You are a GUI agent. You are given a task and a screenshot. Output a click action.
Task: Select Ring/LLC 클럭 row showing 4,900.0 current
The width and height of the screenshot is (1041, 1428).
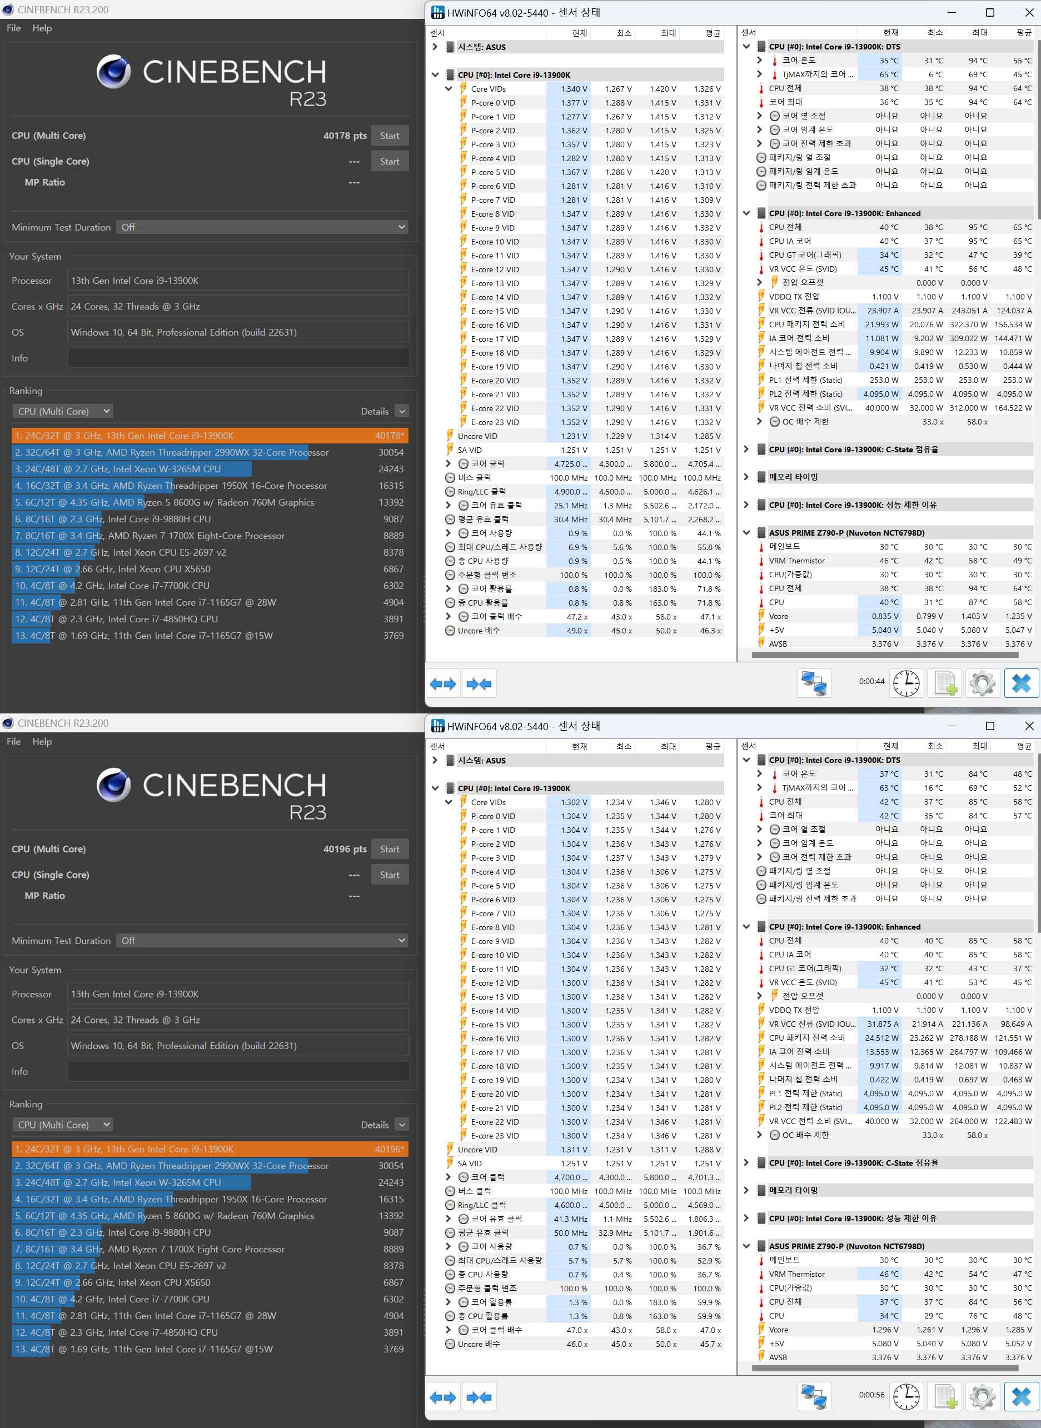(x=584, y=491)
